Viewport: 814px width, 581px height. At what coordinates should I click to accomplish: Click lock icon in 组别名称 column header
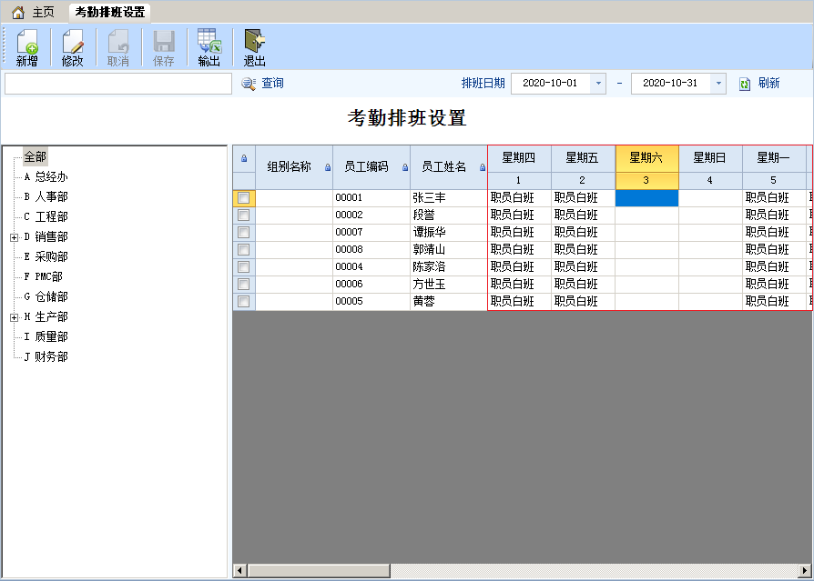point(328,167)
